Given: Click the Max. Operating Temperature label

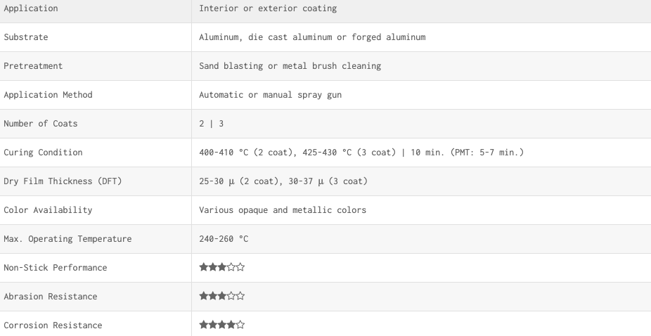Looking at the screenshot, I should pos(67,239).
